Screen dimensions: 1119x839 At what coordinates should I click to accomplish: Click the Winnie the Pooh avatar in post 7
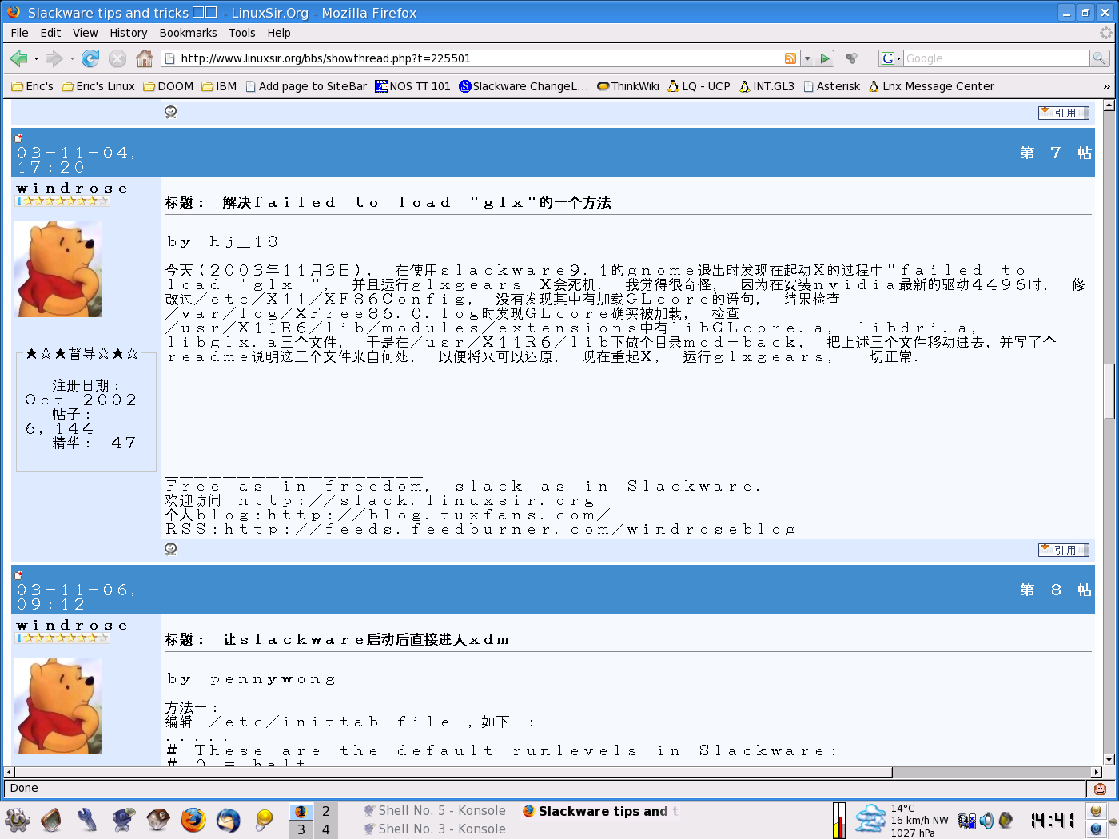click(x=58, y=269)
